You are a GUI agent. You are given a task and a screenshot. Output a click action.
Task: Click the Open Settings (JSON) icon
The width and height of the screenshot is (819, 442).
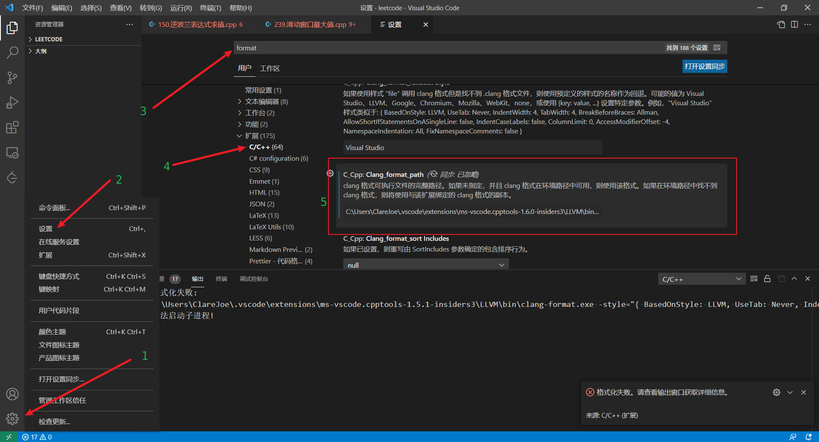tap(781, 25)
